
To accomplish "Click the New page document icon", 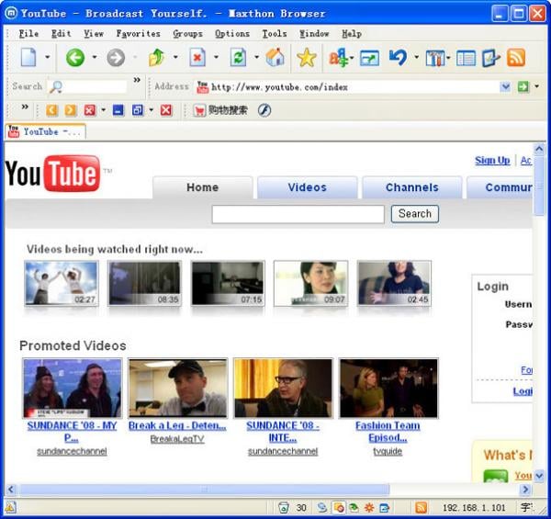I will (28, 58).
